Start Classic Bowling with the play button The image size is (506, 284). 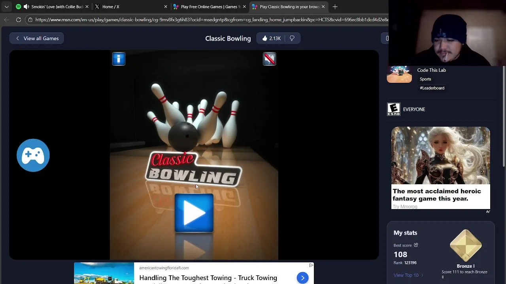point(194,213)
